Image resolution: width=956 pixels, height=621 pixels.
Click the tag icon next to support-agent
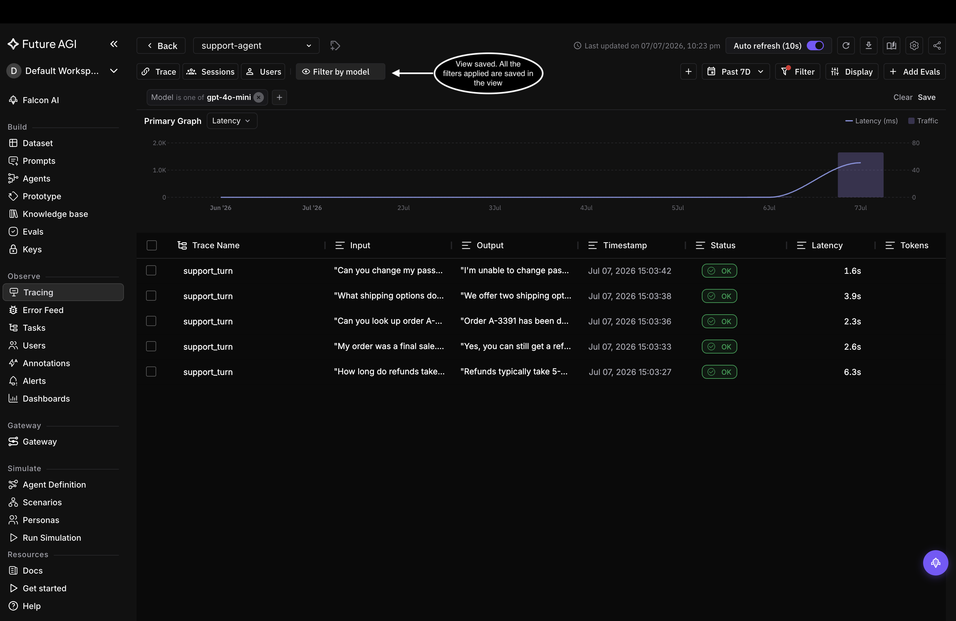(x=335, y=46)
